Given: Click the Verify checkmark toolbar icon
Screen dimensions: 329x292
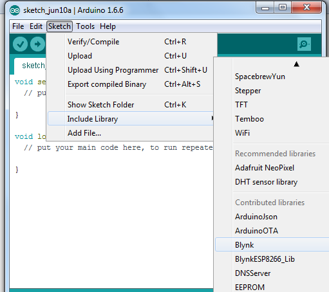Looking at the screenshot, I should (x=20, y=44).
